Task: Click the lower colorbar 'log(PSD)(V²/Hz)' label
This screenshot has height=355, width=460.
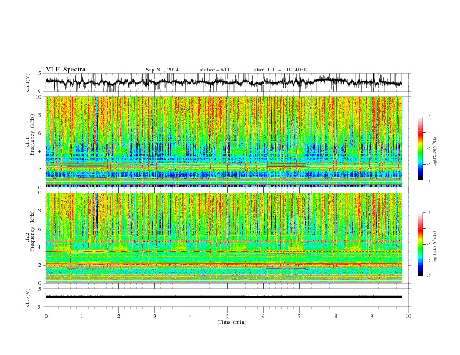Action: pyautogui.click(x=435, y=247)
